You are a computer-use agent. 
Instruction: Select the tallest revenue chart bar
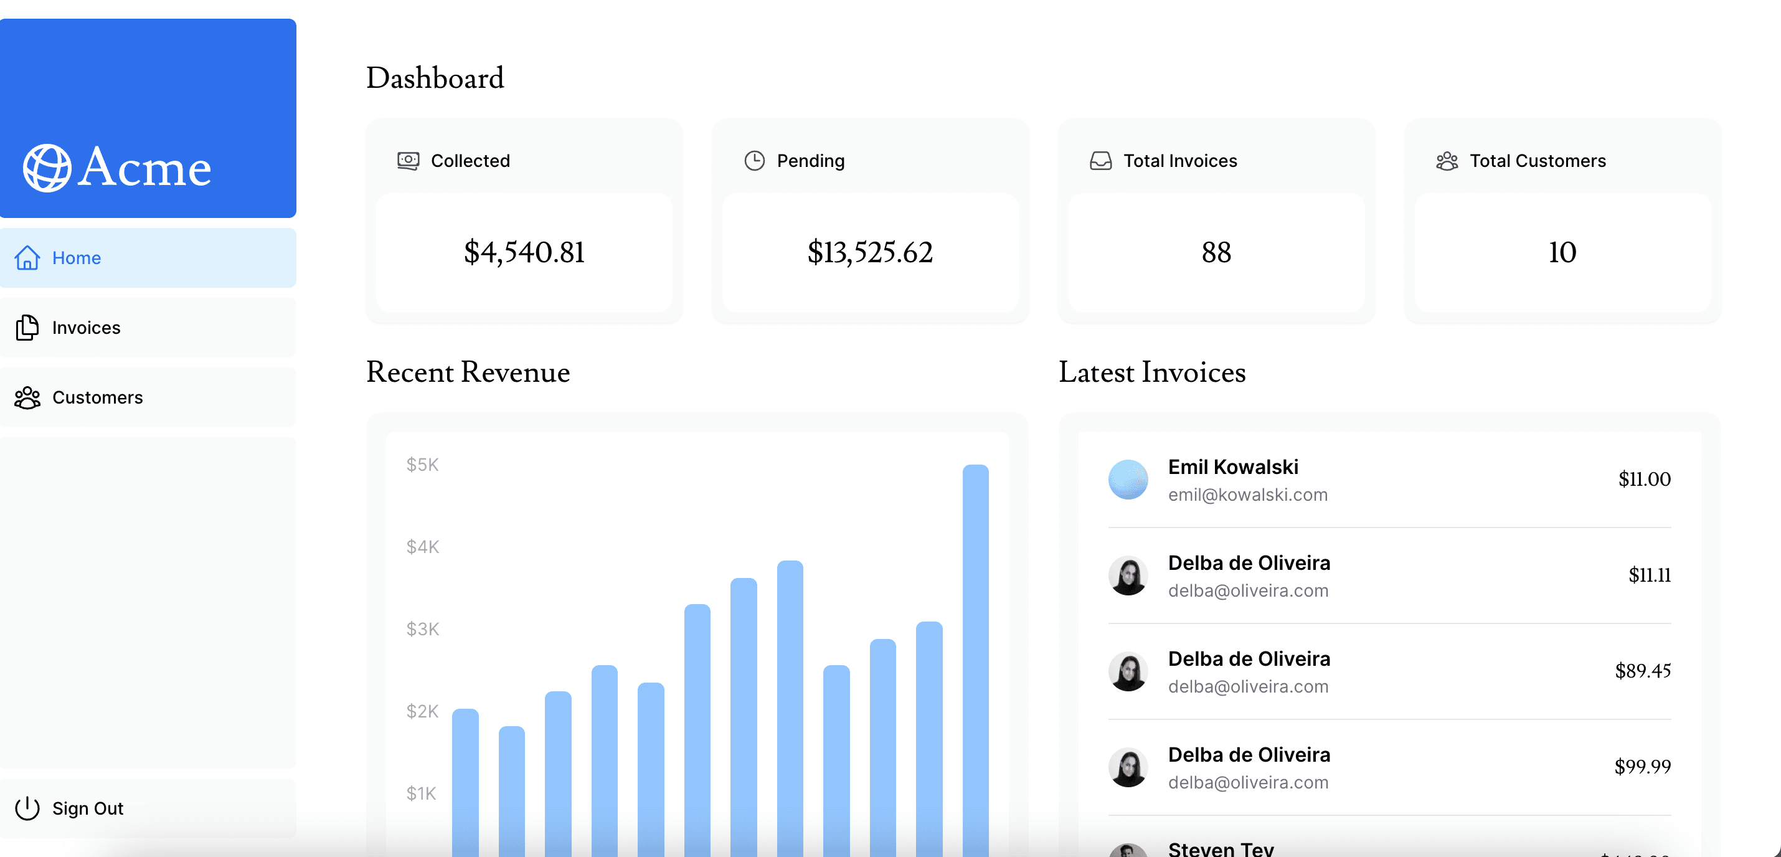tap(975, 657)
